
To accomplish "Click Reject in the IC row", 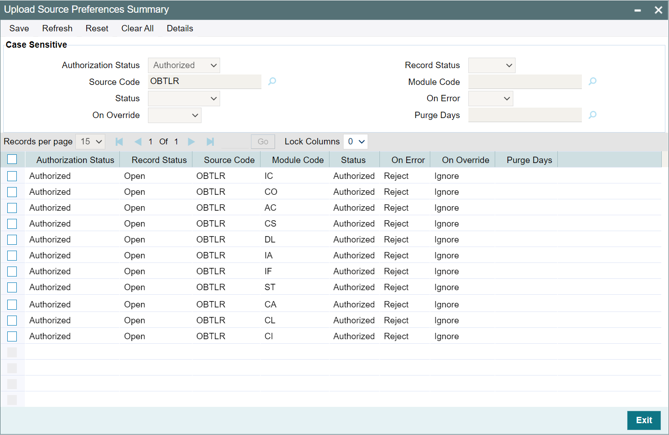I will 396,176.
